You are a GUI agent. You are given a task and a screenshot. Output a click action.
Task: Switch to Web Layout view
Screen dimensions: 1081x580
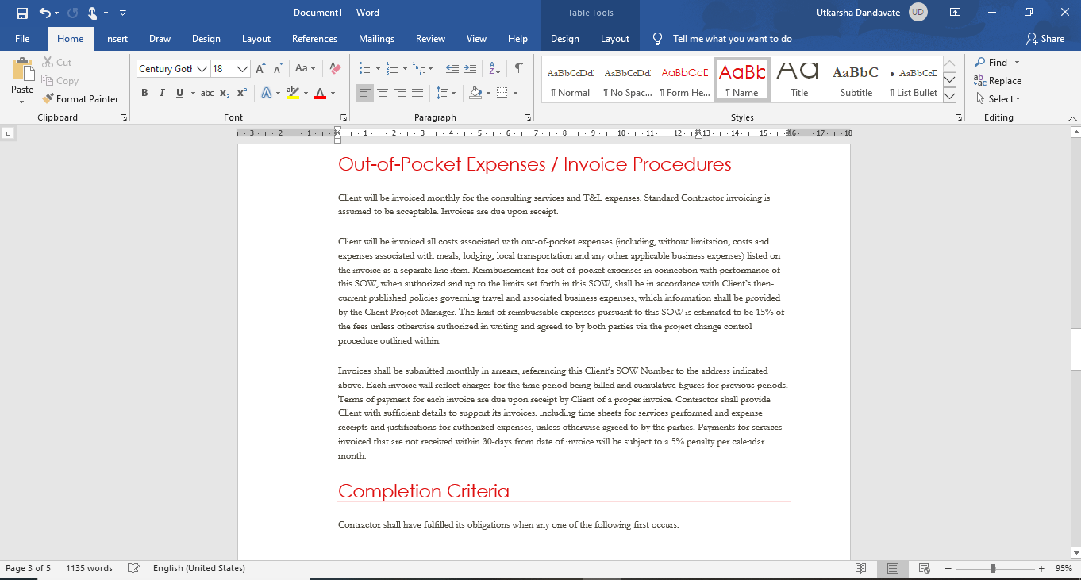(x=924, y=568)
